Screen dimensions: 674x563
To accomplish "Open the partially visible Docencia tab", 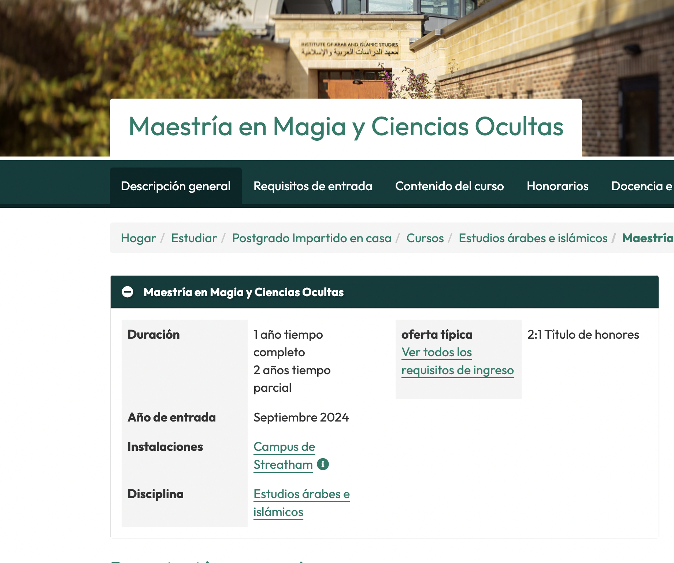I will coord(642,186).
